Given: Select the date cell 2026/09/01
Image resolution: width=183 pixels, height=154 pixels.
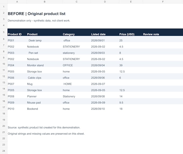Looking at the screenshot, I should (x=105, y=39).
